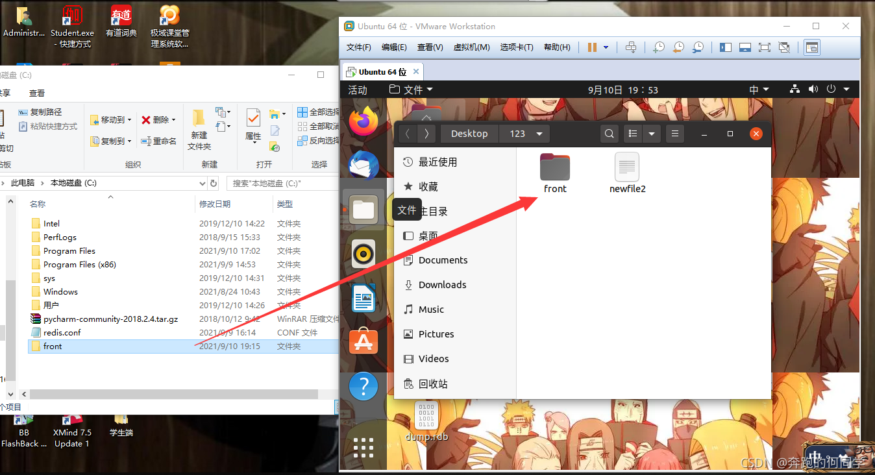Click the refresh button beside the Explorer address bar
The width and height of the screenshot is (875, 475).
point(213,183)
